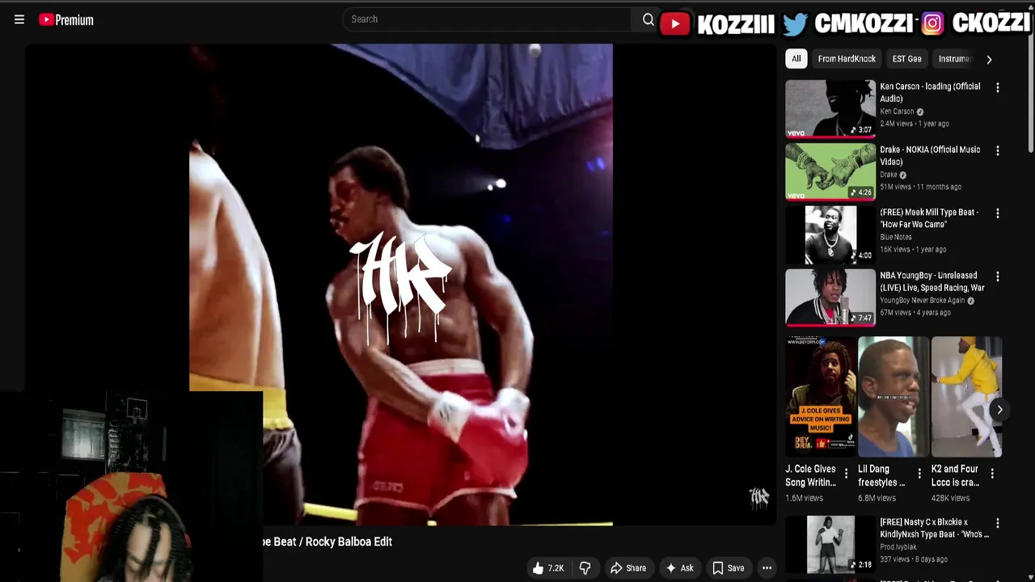This screenshot has width=1035, height=582.
Task: Open Ken Carson - loading thumbnail
Action: tap(830, 108)
